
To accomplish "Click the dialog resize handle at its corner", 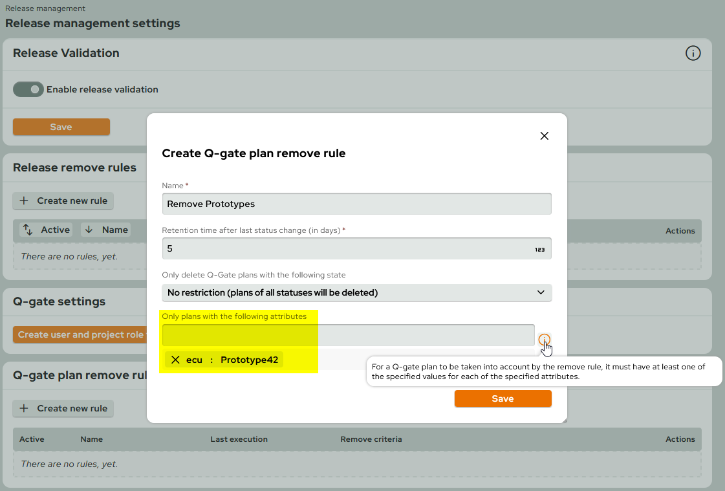I will pyautogui.click(x=563, y=419).
